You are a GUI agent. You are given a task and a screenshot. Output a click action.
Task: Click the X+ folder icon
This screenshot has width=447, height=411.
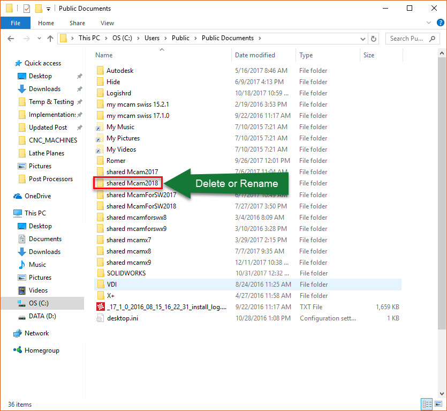(101, 295)
